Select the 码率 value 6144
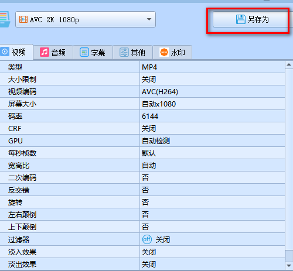 [x=150, y=116]
